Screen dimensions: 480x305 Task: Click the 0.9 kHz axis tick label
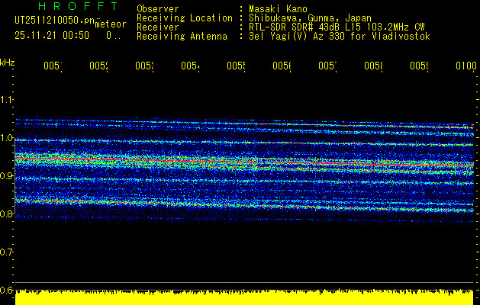tap(6, 175)
